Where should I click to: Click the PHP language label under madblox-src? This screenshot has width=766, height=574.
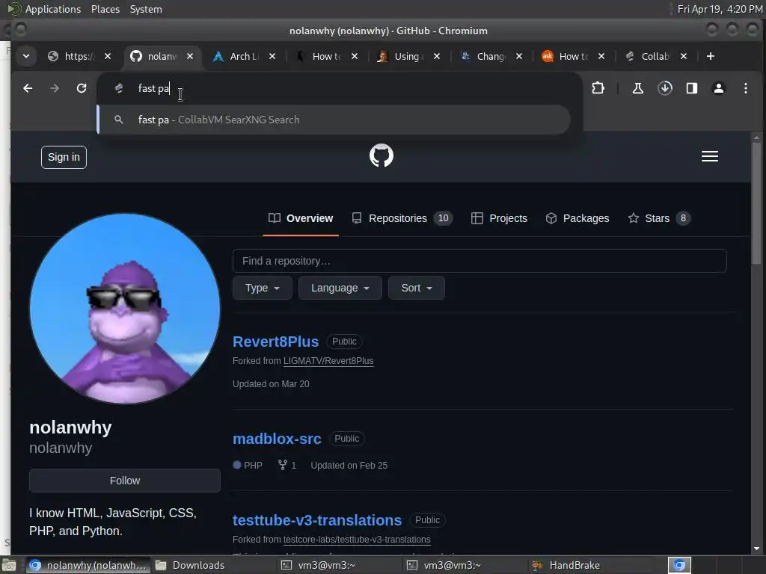pos(253,465)
